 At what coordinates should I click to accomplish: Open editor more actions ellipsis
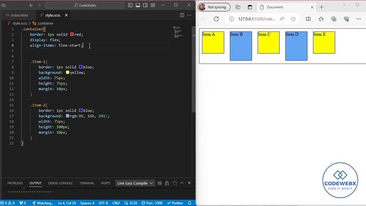[x=189, y=15]
